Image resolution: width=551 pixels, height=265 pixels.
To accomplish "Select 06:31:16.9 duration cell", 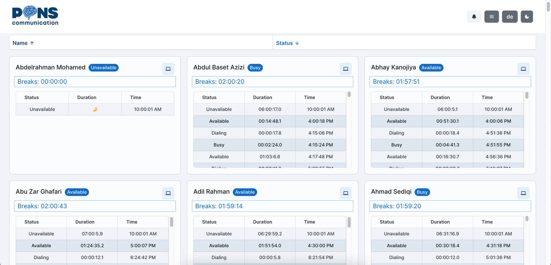I will (x=447, y=234).
